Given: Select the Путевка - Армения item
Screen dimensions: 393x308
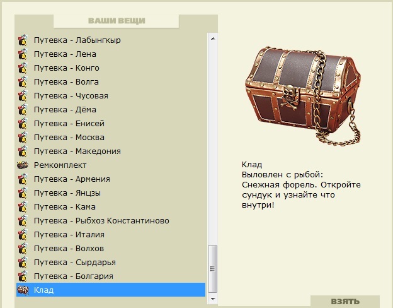Looking at the screenshot, I should [x=111, y=179].
